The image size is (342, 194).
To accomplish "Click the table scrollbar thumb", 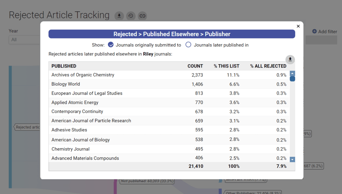I will click(x=292, y=79).
